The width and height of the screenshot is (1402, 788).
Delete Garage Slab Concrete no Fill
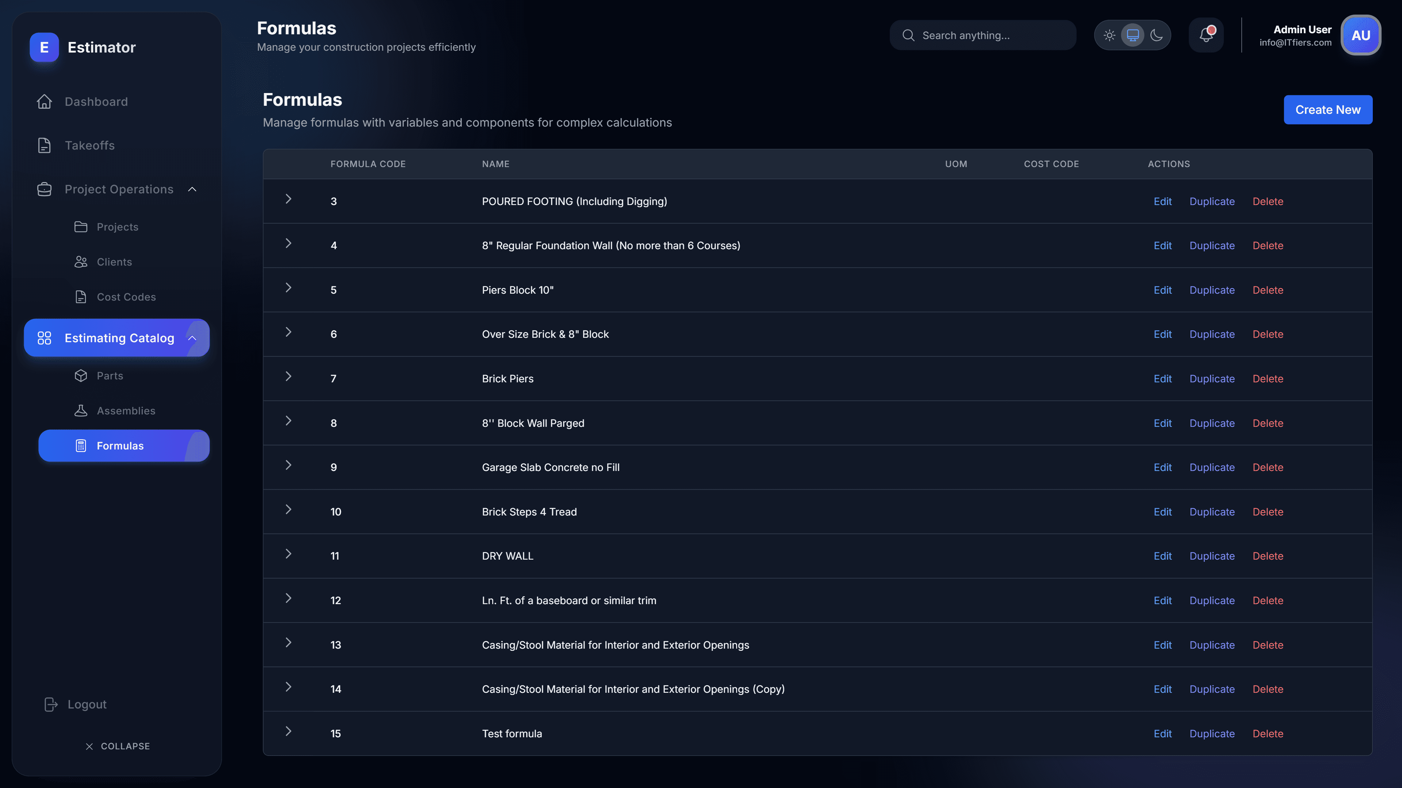pyautogui.click(x=1268, y=467)
